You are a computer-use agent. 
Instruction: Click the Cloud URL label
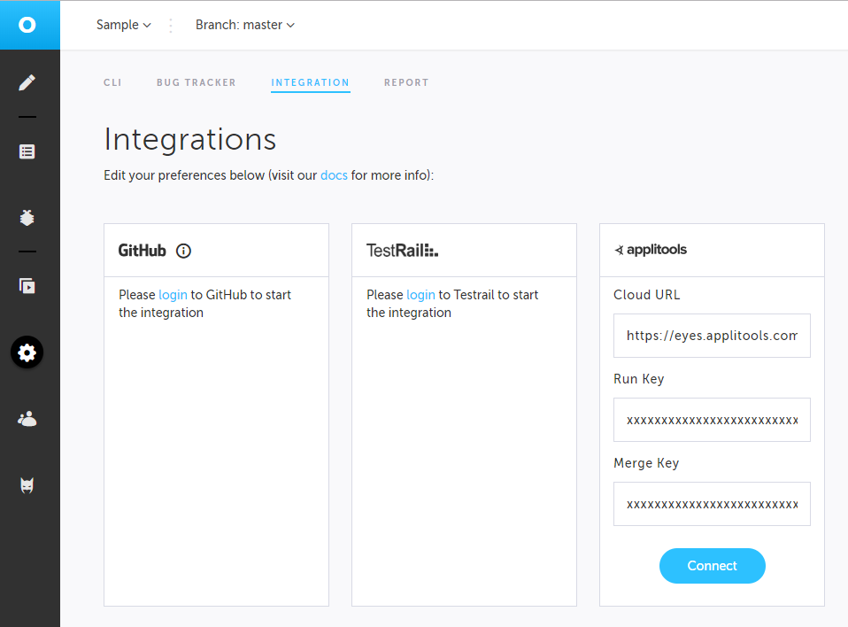pos(647,295)
